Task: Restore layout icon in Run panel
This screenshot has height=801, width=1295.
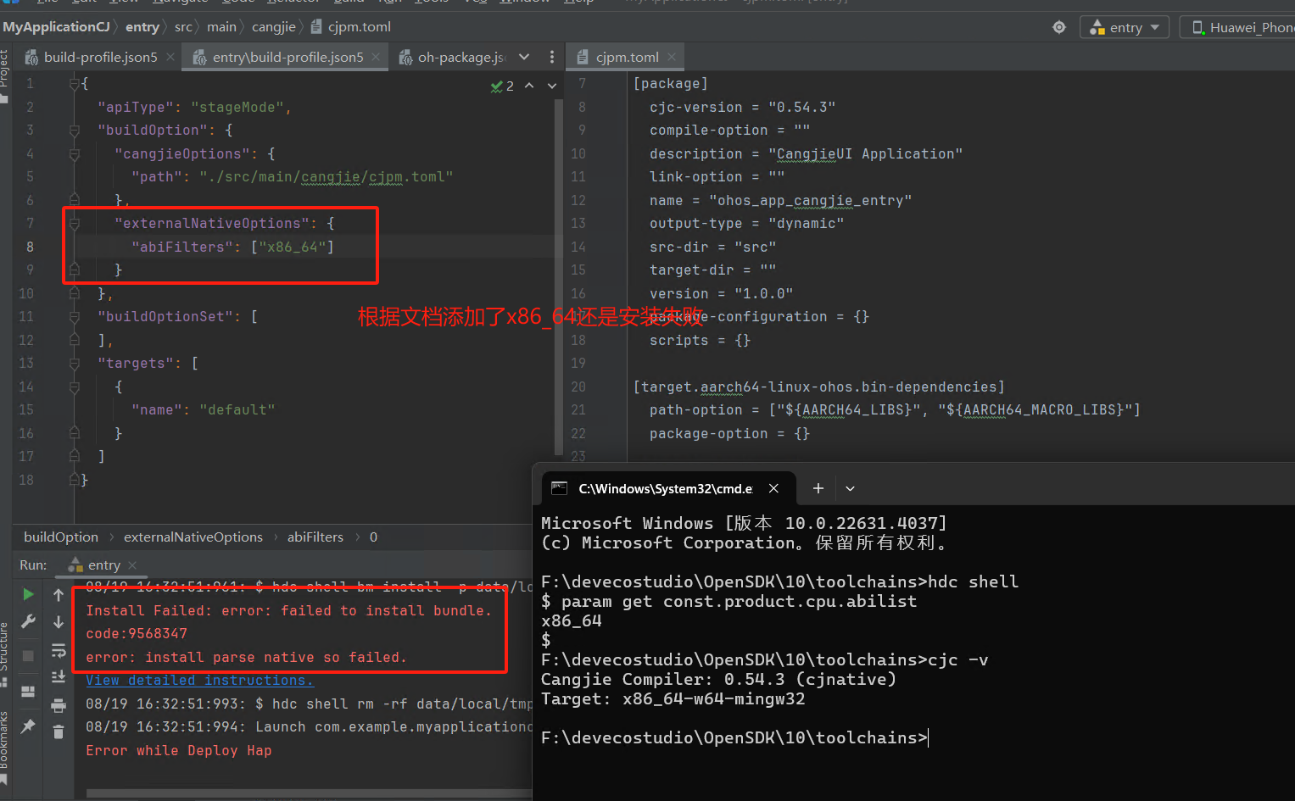Action: pyautogui.click(x=28, y=692)
